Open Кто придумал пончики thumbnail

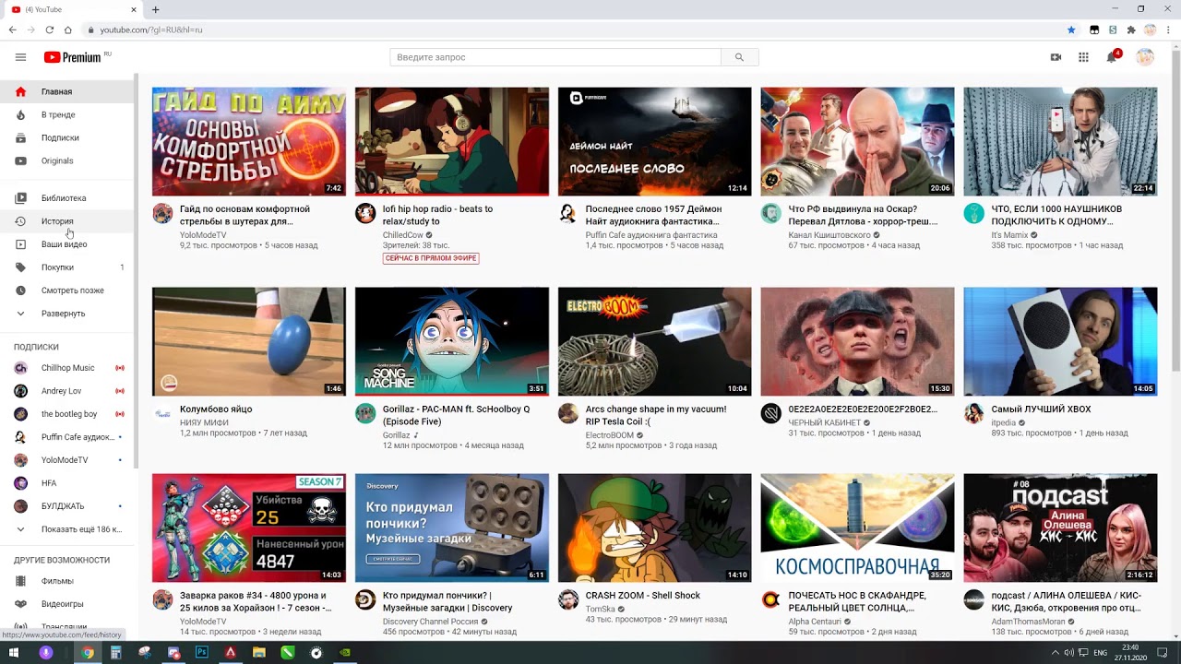pos(452,528)
